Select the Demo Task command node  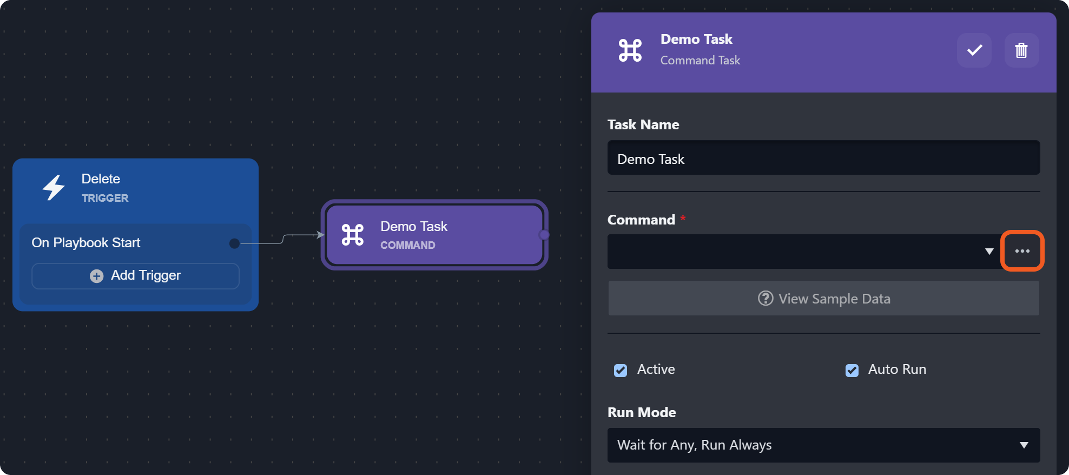tap(434, 235)
